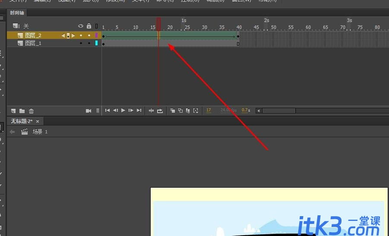The height and width of the screenshot is (236, 389).
Task: Show the layer parenting view icon
Action: pyautogui.click(x=98, y=110)
